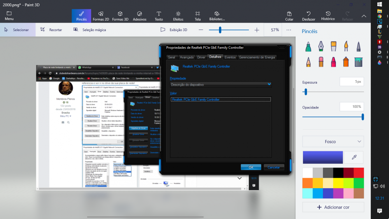
Task: Switch to the Formas 3D tab
Action: point(120,16)
